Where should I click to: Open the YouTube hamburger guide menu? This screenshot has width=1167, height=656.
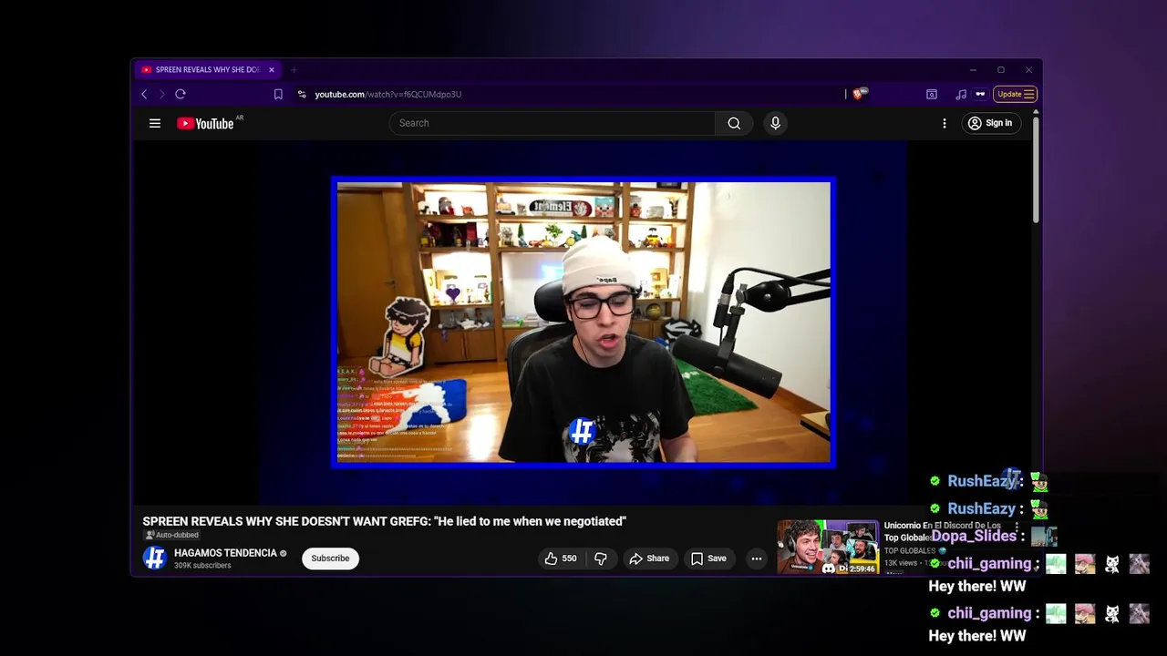click(155, 123)
